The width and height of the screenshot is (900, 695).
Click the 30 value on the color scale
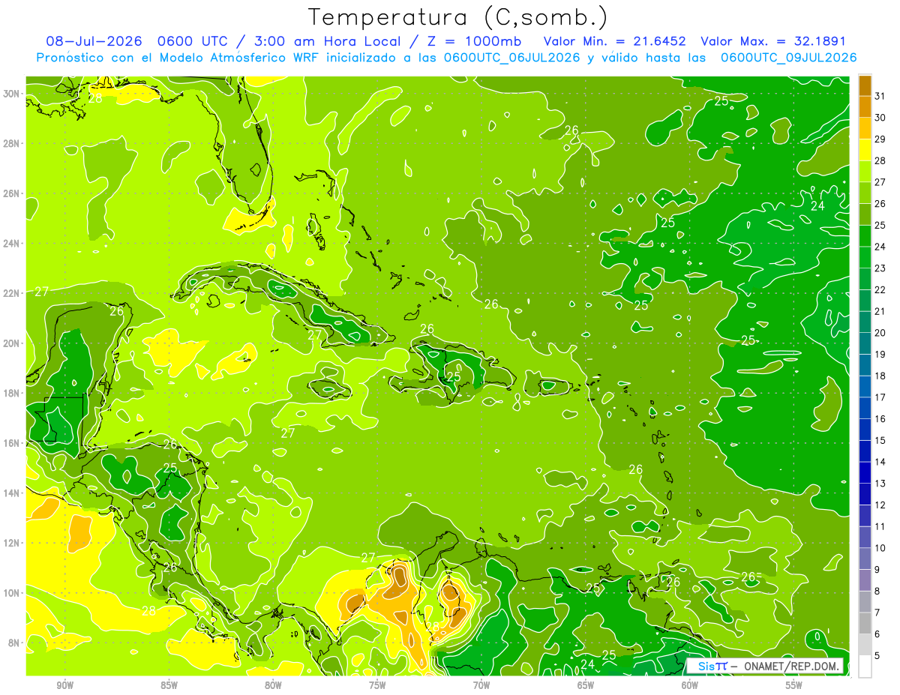click(x=880, y=118)
